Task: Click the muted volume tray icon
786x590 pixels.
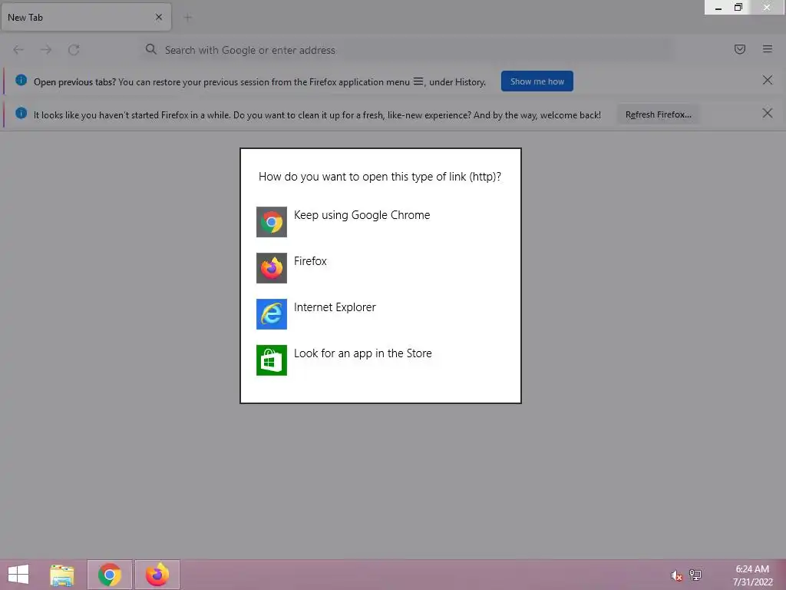Action: pos(676,575)
